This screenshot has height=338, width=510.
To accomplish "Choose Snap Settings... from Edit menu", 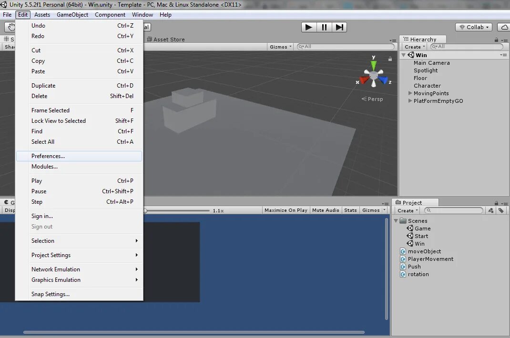I will pyautogui.click(x=79, y=294).
